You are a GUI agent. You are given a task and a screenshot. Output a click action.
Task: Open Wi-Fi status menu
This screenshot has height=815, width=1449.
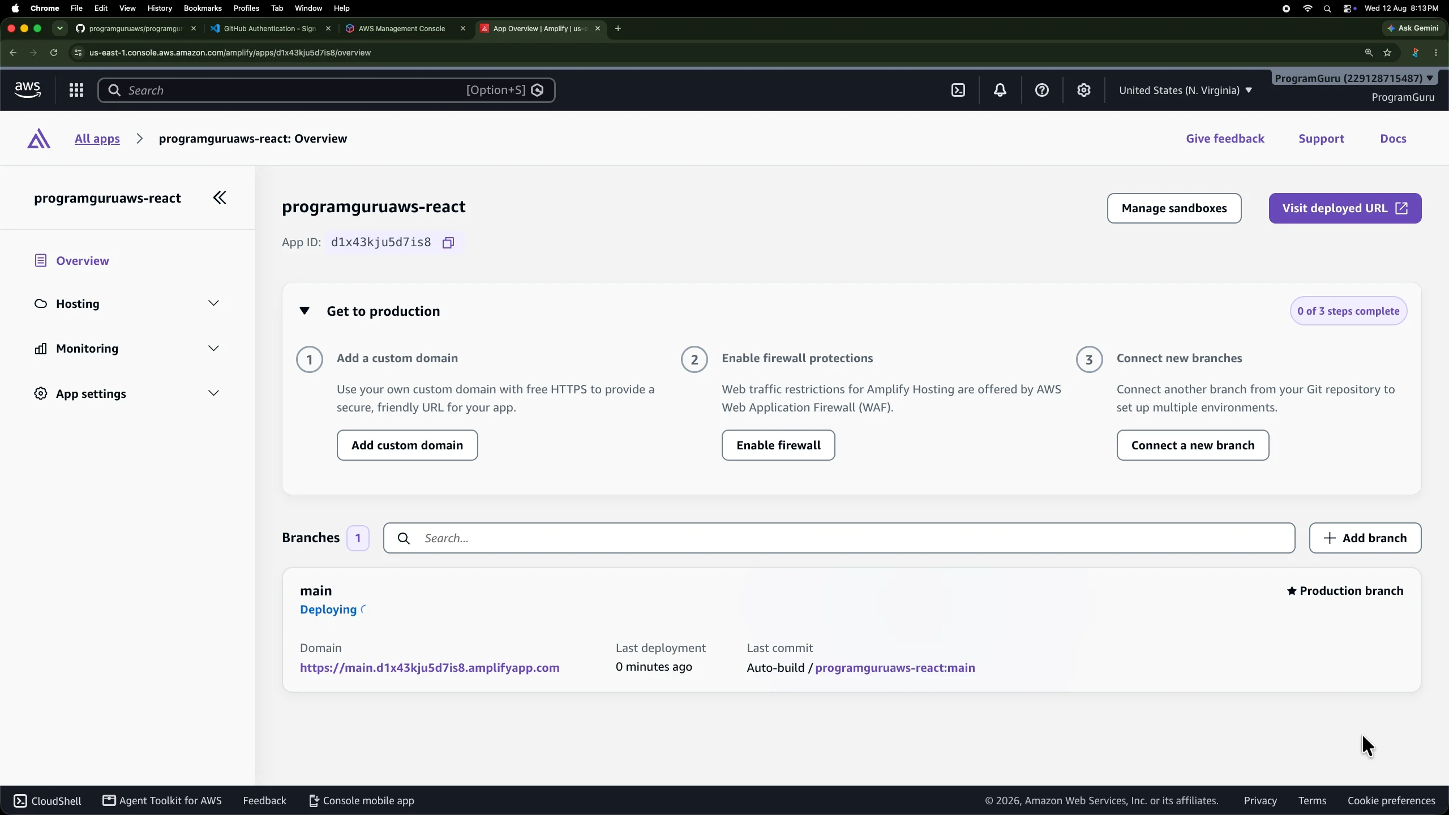pyautogui.click(x=1307, y=8)
